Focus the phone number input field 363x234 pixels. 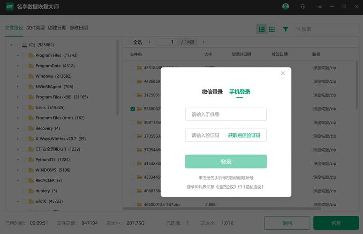[x=226, y=114]
